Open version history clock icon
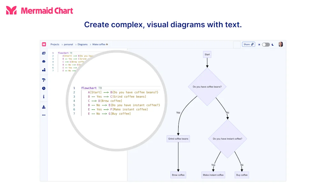 click(x=44, y=88)
